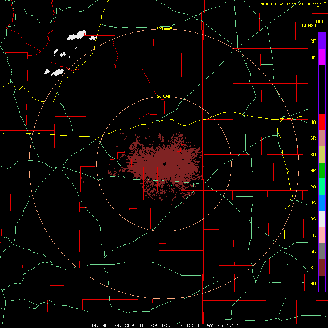Click the HHC product code text
Screen dimensions: 328x328
pyautogui.click(x=320, y=22)
